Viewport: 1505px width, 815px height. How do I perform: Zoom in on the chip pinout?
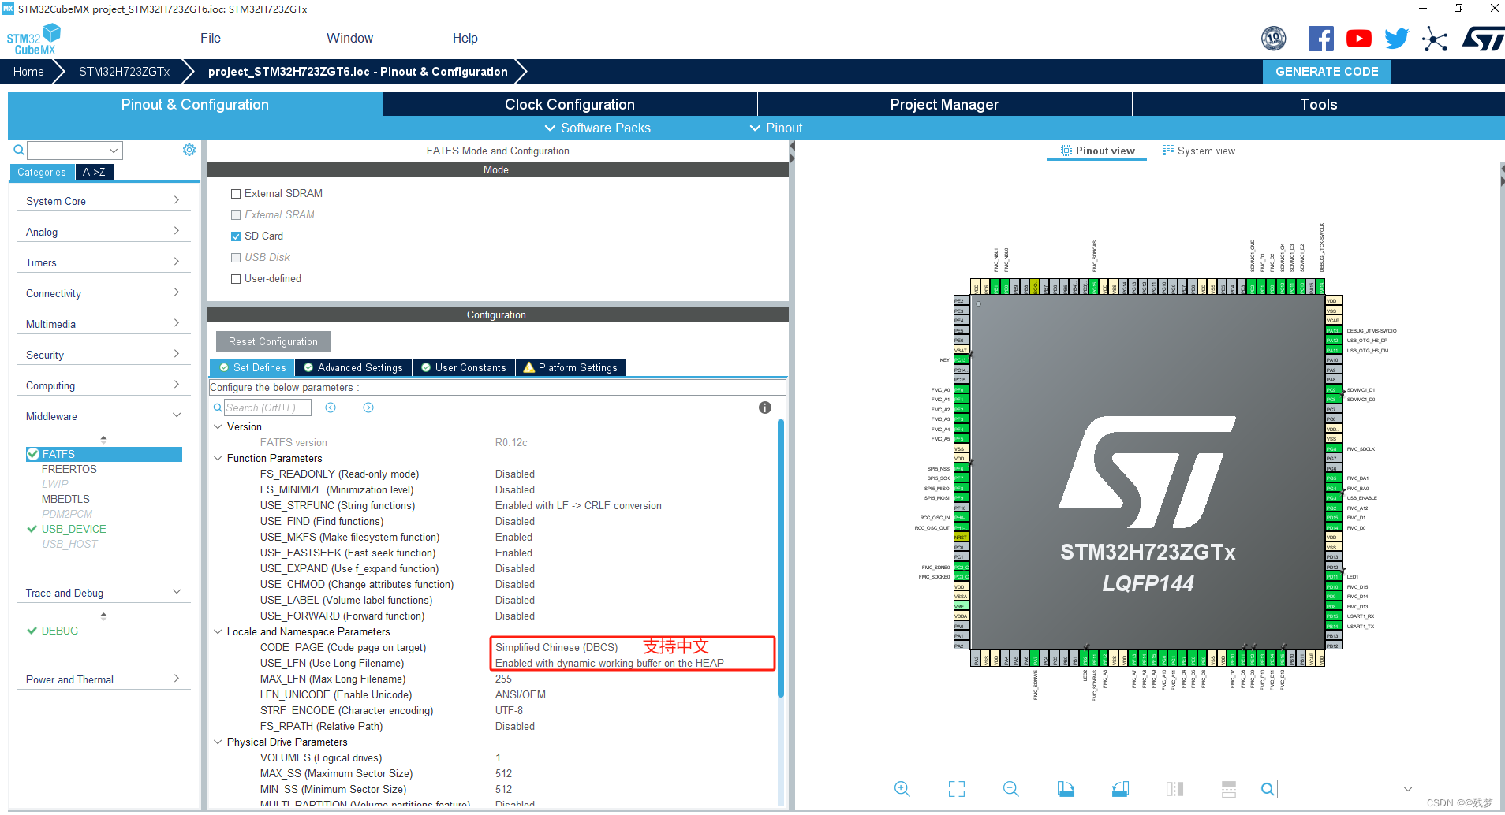902,789
